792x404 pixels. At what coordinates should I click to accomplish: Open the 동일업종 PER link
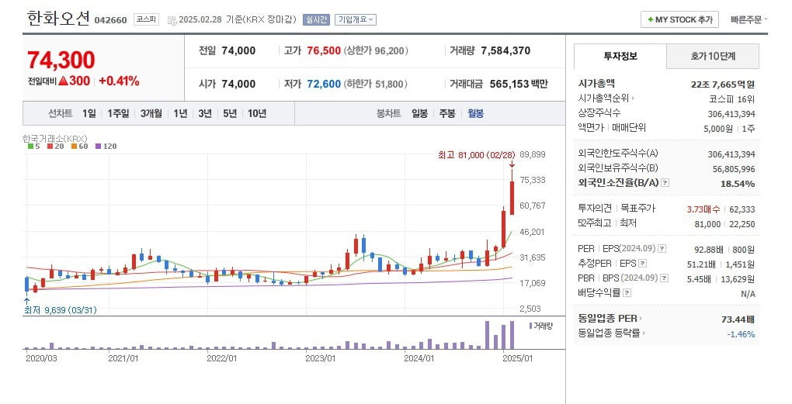tap(610, 318)
